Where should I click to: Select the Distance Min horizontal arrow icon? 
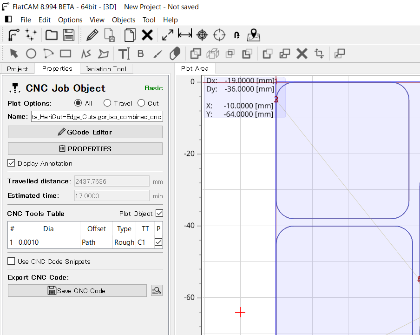coord(185,34)
